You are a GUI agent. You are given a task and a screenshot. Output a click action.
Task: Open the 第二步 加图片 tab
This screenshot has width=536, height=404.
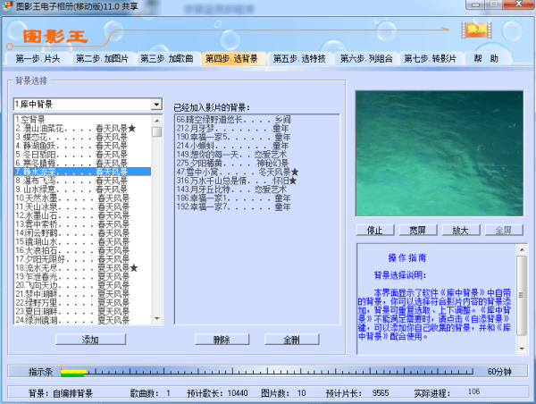pyautogui.click(x=102, y=59)
